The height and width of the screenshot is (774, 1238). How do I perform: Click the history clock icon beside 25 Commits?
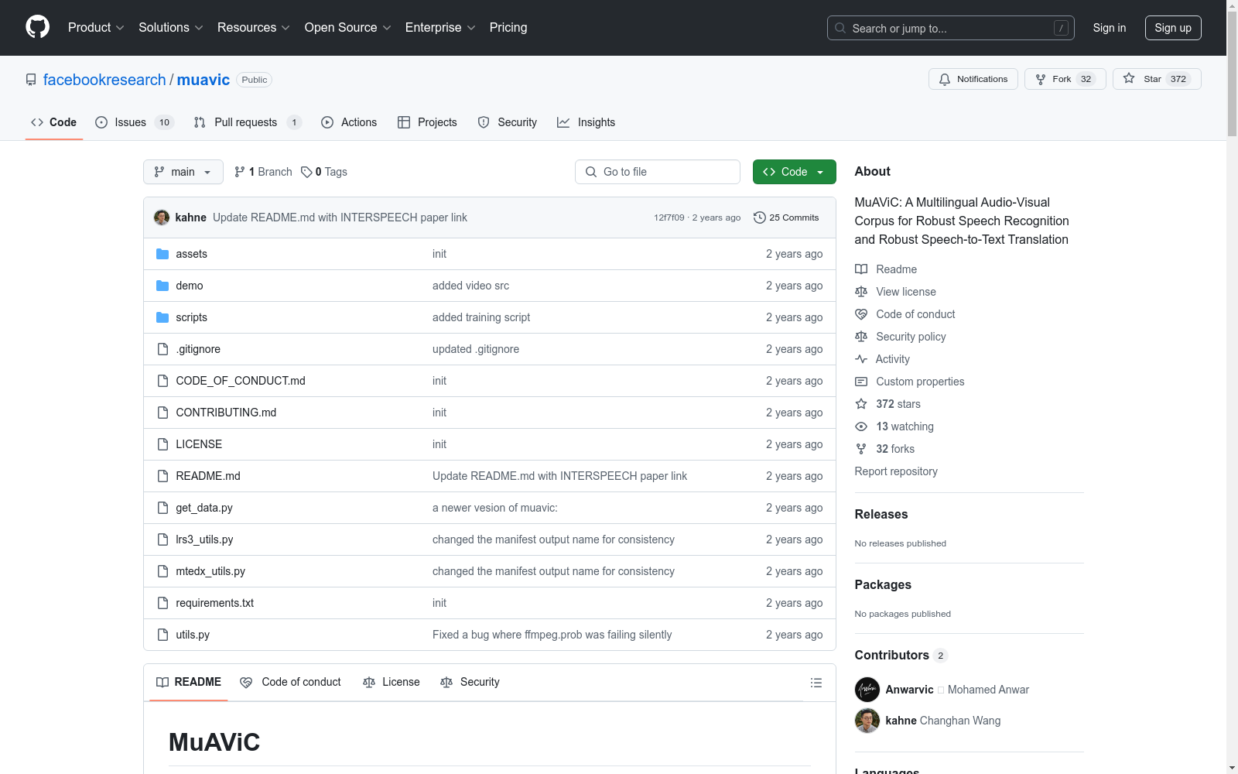coord(760,217)
